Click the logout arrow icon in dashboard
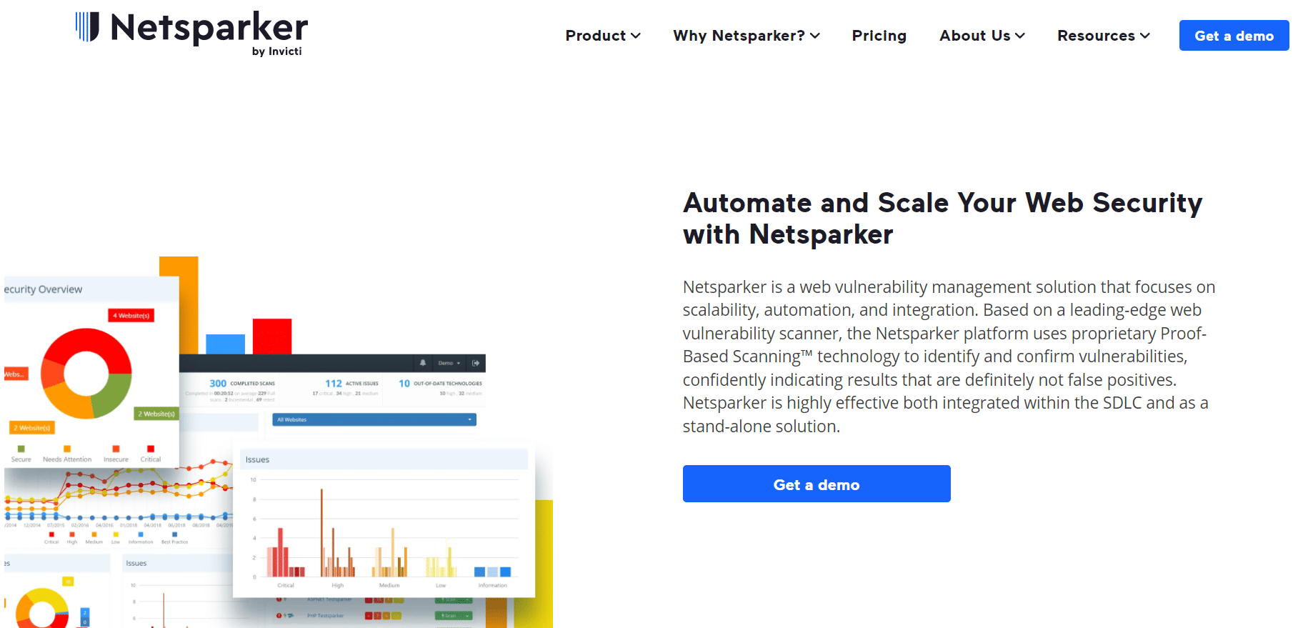 [x=476, y=363]
